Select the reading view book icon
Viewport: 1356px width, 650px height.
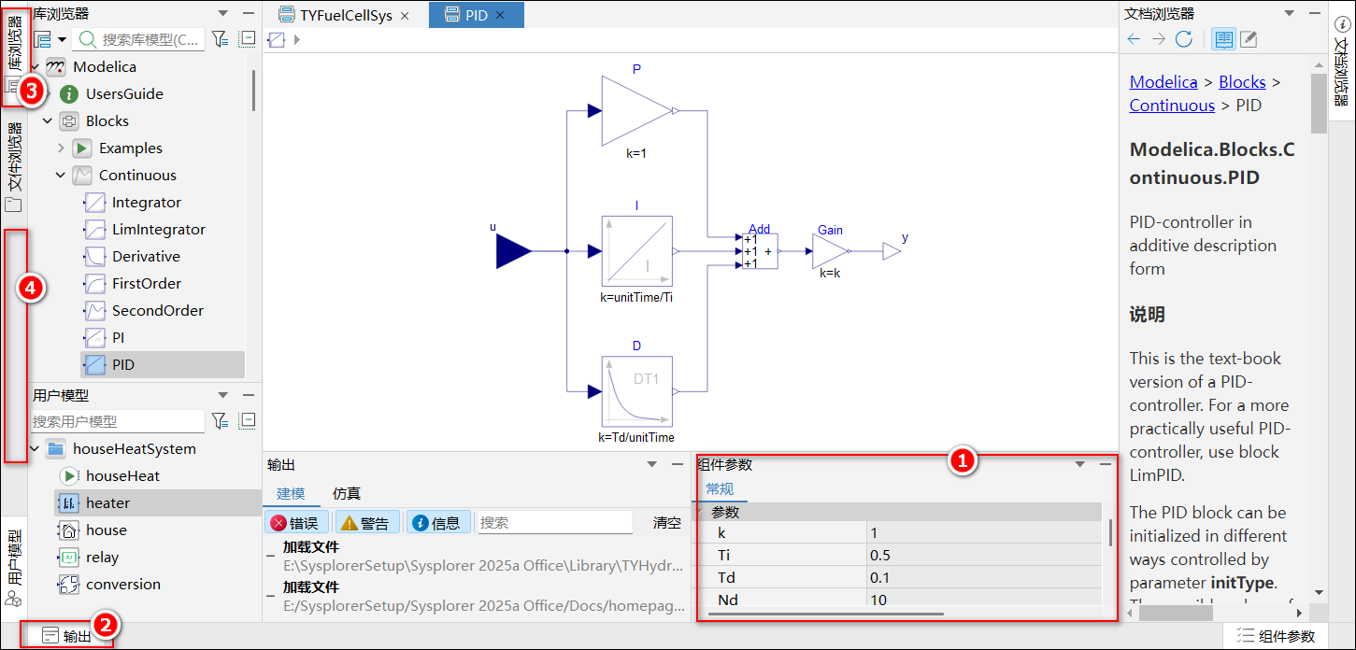click(1223, 39)
